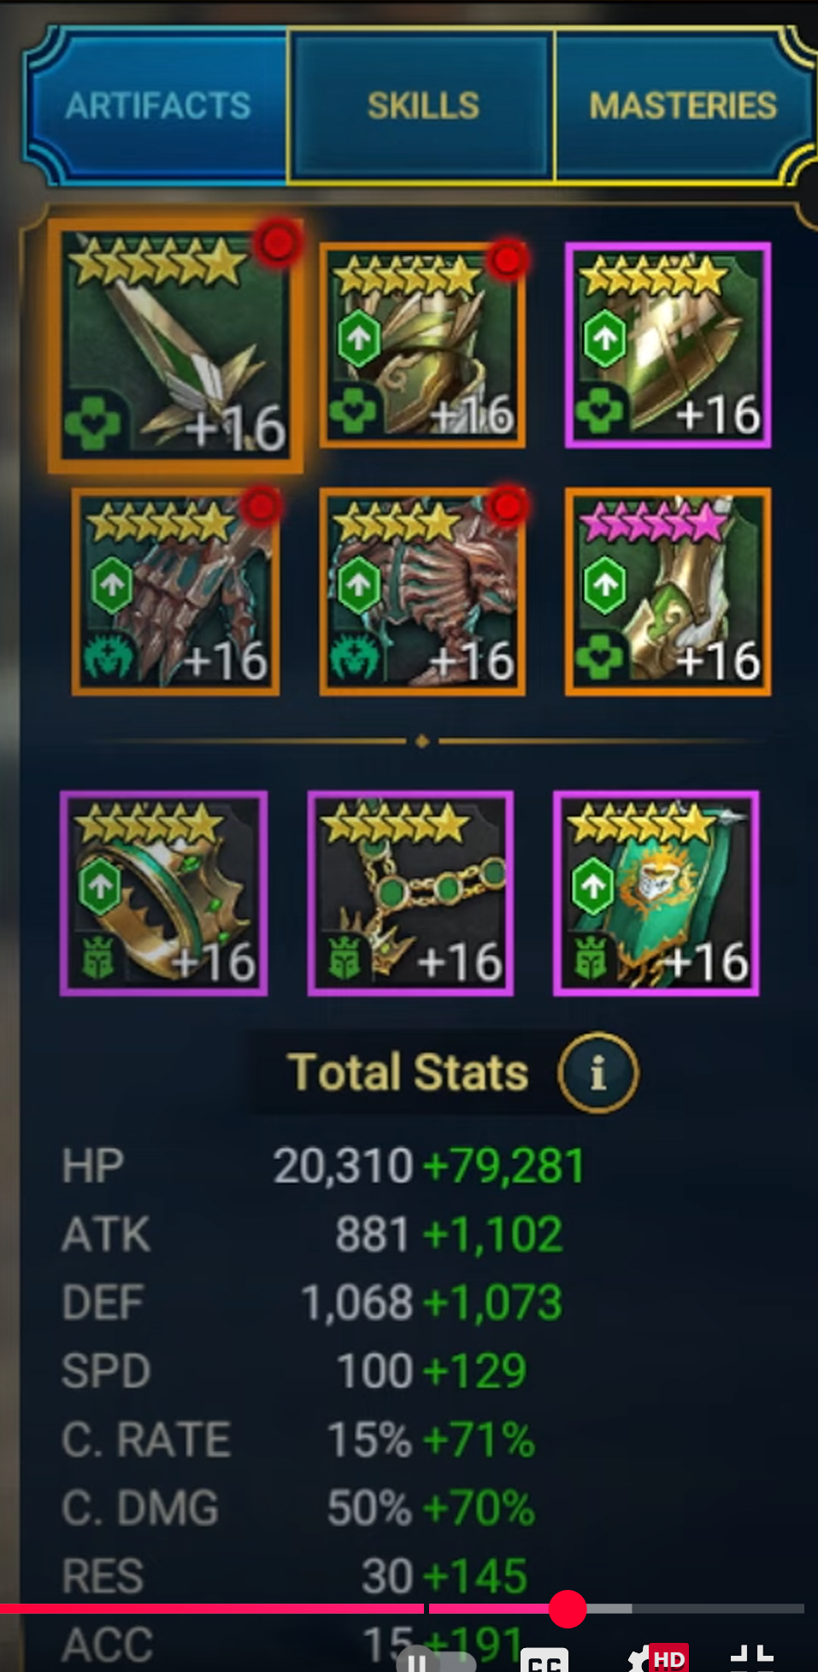The height and width of the screenshot is (1672, 818).
Task: Toggle closed captions on the video
Action: click(x=544, y=1660)
